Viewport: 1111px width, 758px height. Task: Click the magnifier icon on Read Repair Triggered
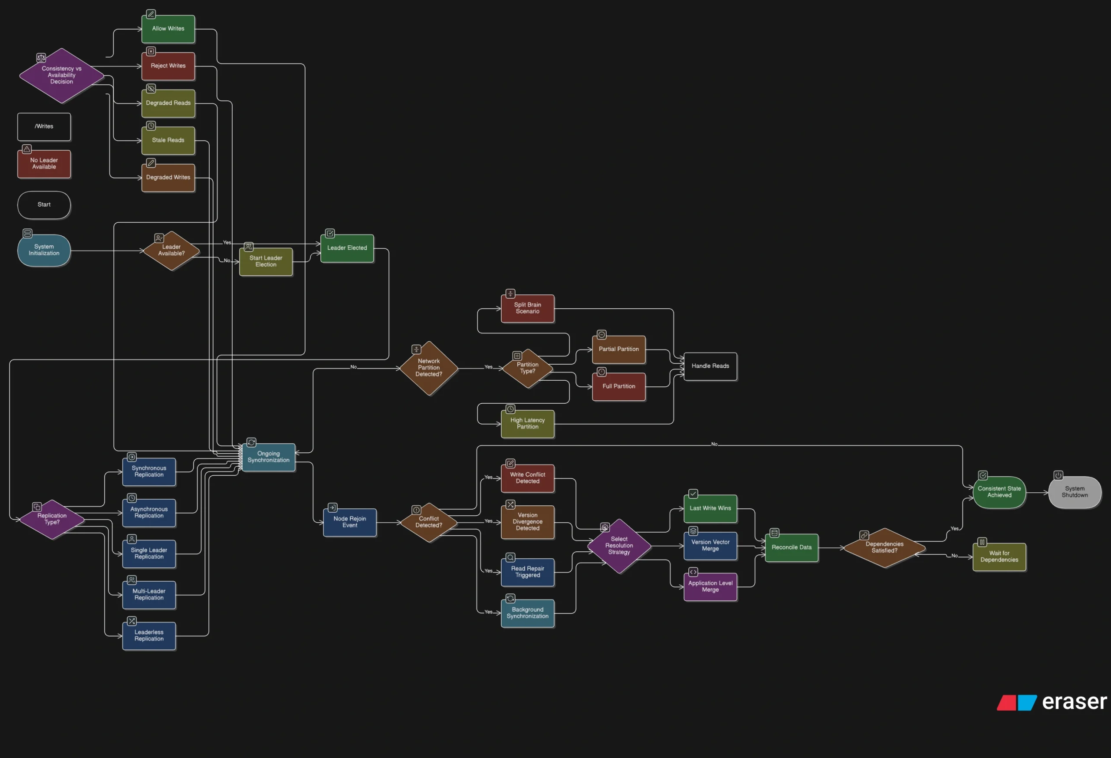510,557
